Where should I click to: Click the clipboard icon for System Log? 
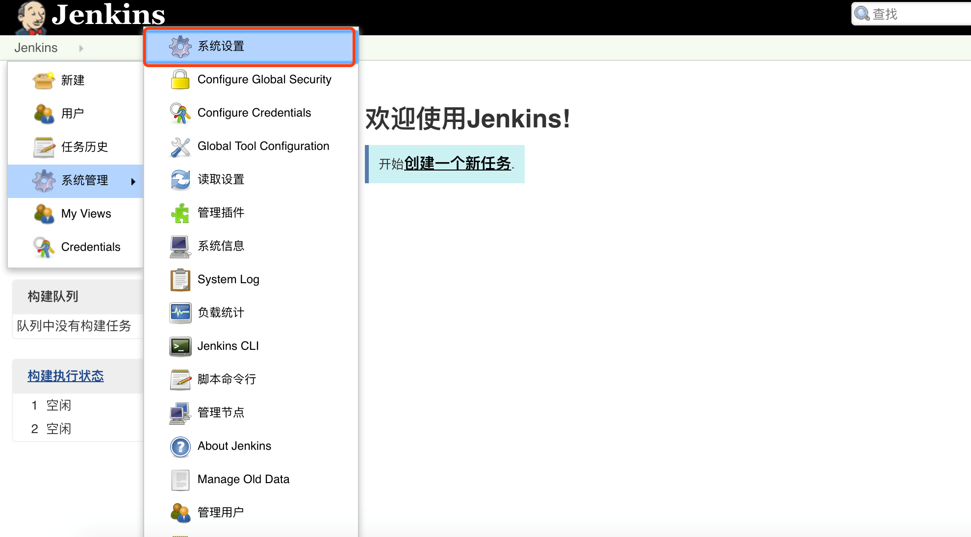180,280
